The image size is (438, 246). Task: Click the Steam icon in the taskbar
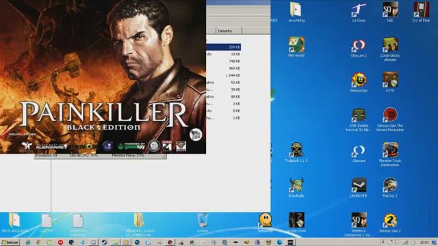click(104, 243)
